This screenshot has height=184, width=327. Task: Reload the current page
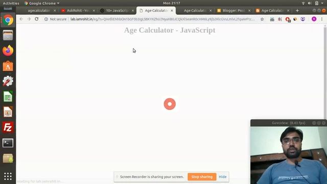36,19
